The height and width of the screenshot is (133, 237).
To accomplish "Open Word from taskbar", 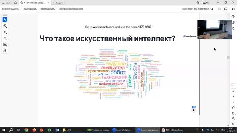I will click(x=57, y=130).
